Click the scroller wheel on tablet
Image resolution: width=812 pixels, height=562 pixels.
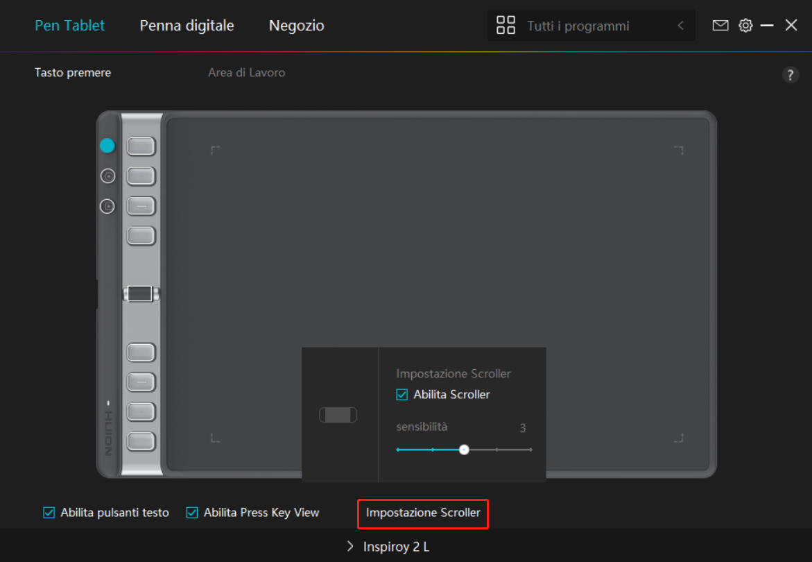pyautogui.click(x=141, y=293)
